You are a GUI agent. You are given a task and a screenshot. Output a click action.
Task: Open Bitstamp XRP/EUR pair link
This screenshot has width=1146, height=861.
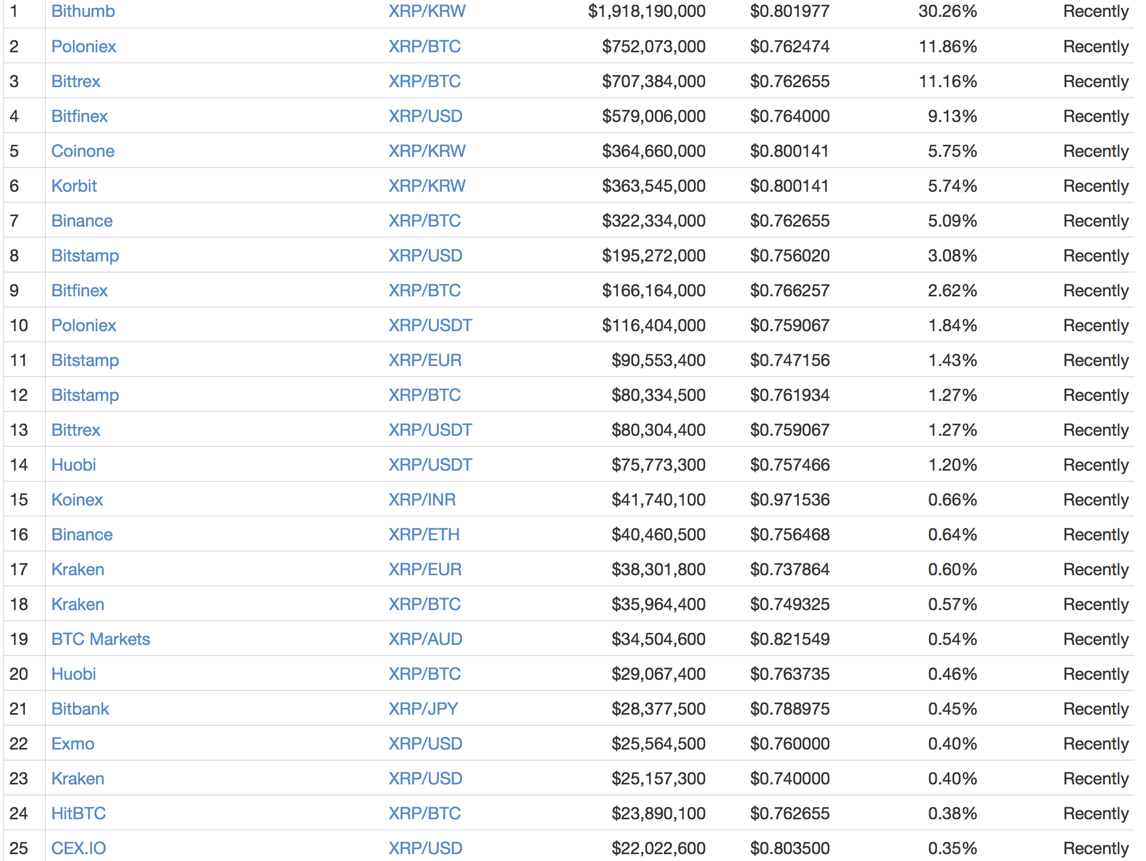pos(425,360)
